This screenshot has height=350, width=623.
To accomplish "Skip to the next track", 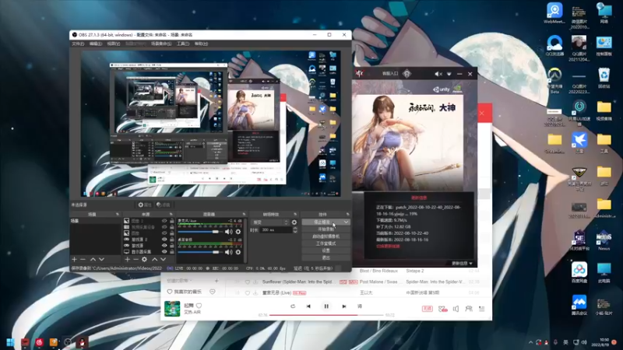I will 344,306.
